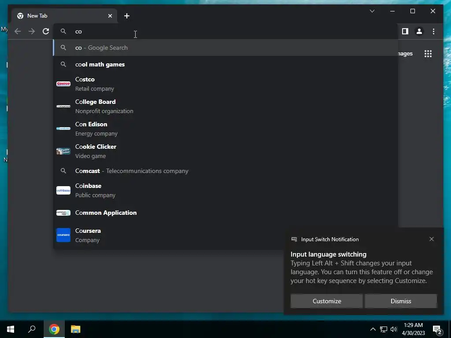Maximize the Chrome window

pos(413,11)
